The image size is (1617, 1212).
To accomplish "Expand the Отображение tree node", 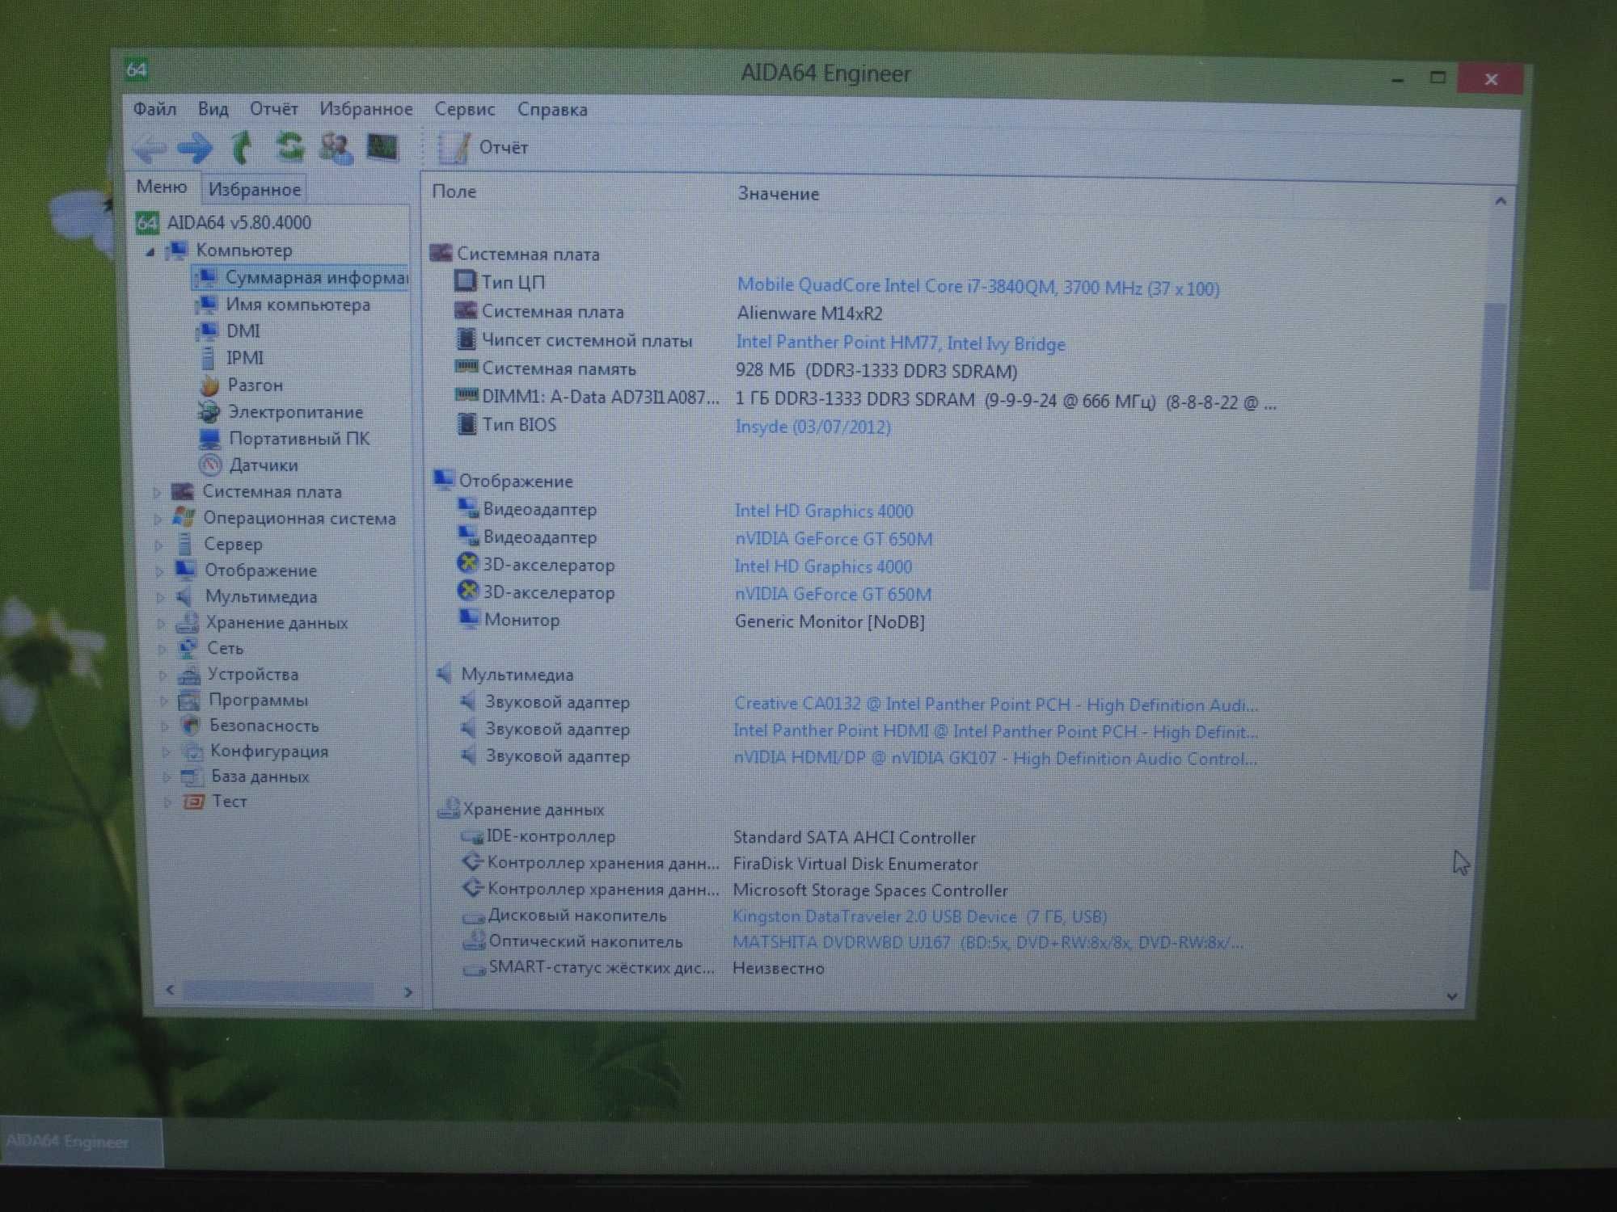I will click(160, 571).
